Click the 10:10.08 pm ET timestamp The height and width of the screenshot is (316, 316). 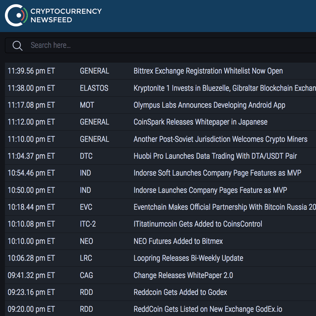31,224
